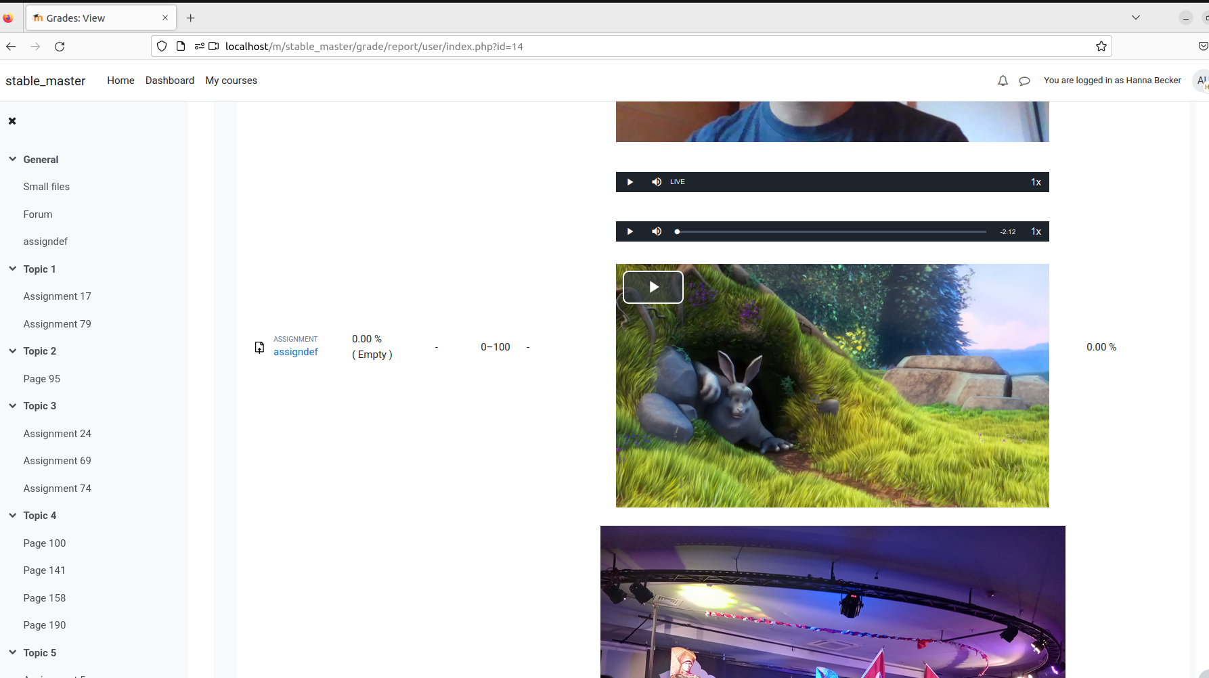1209x678 pixels.
Task: Open user menu avatar
Action: [x=1202, y=81]
